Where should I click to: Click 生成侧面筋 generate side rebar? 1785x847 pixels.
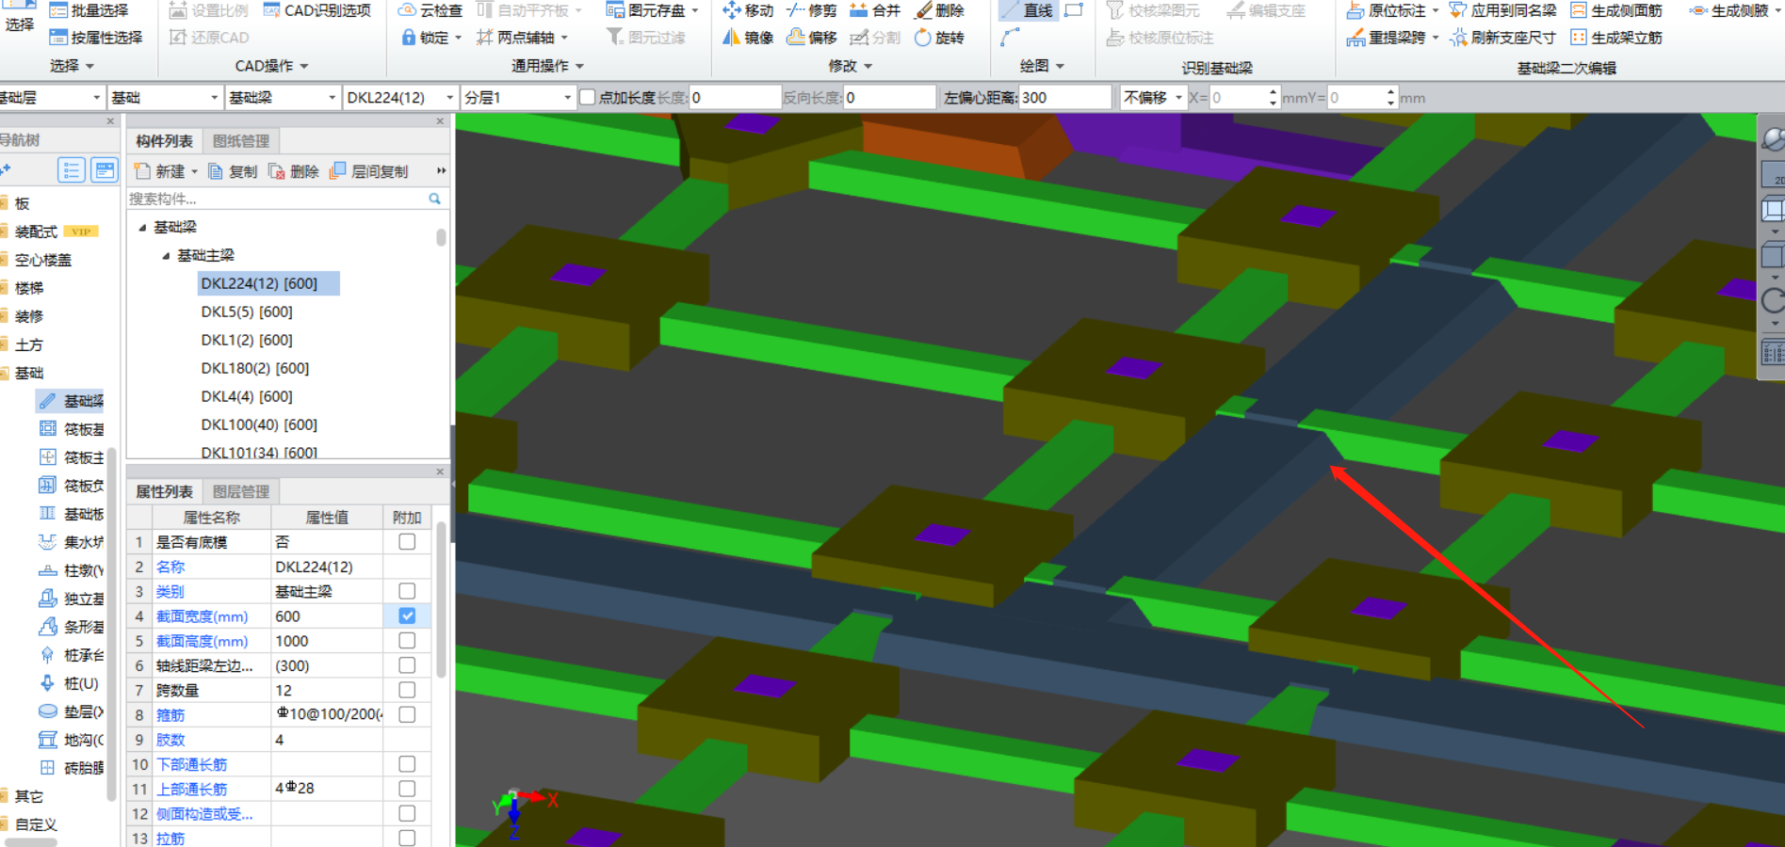click(x=1616, y=10)
